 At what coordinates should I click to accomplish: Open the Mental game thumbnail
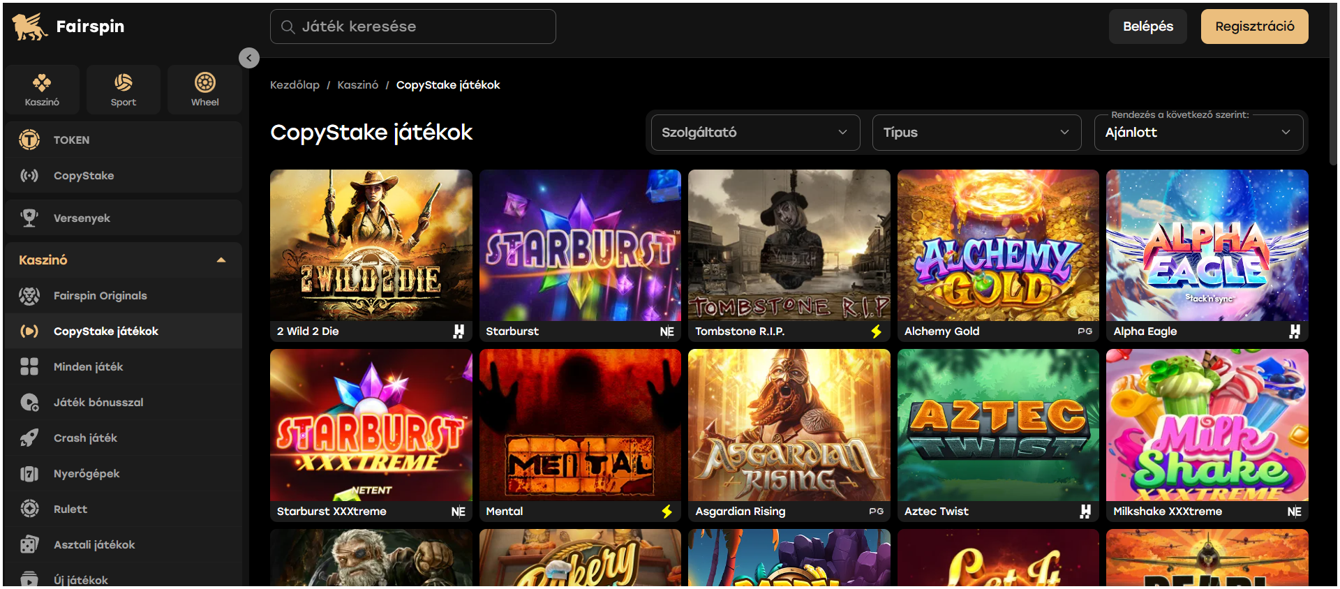click(x=580, y=425)
